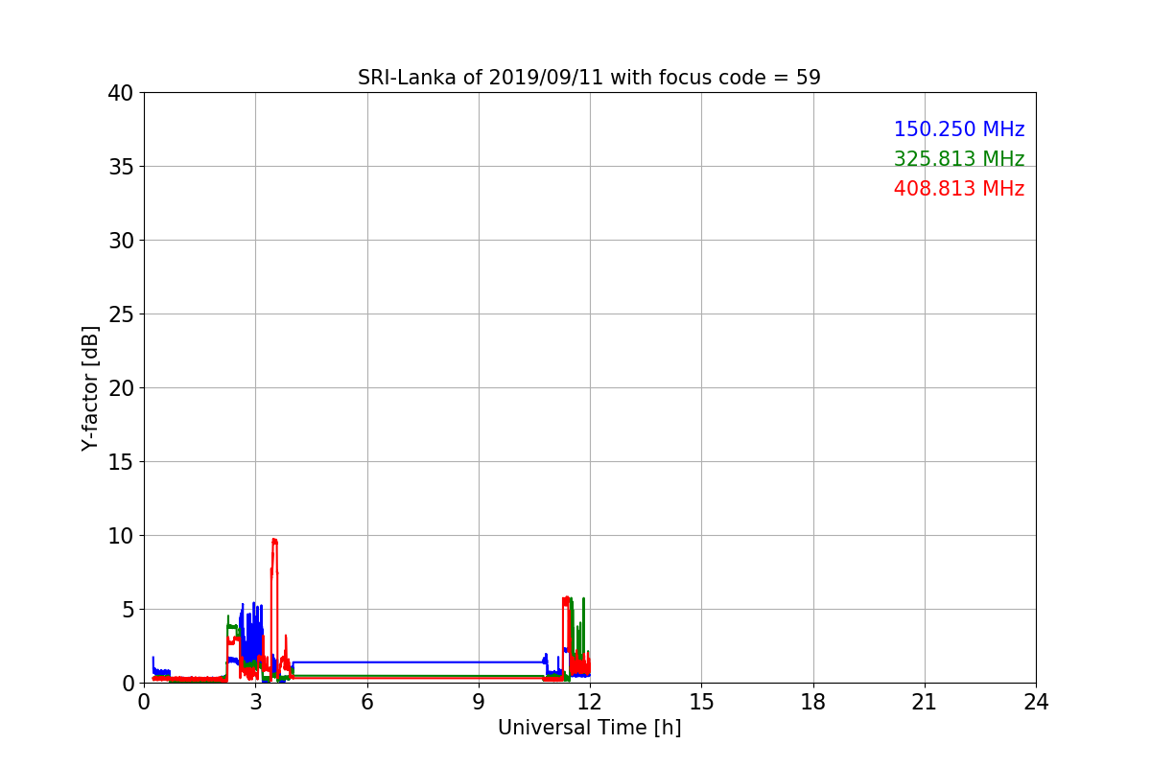Image resolution: width=1151 pixels, height=767 pixels.
Task: Click y-axis tick label 35
Action: click(x=121, y=167)
